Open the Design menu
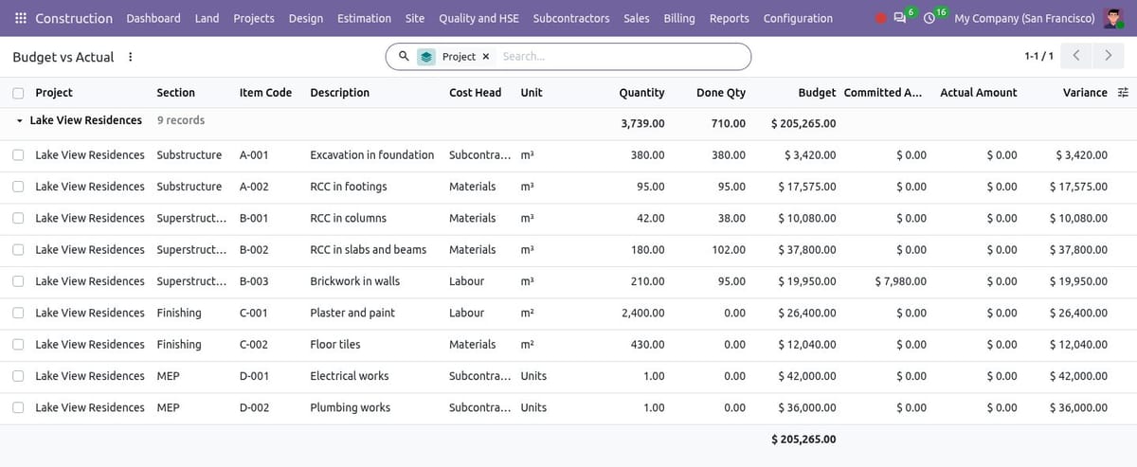1137x467 pixels. (x=306, y=18)
